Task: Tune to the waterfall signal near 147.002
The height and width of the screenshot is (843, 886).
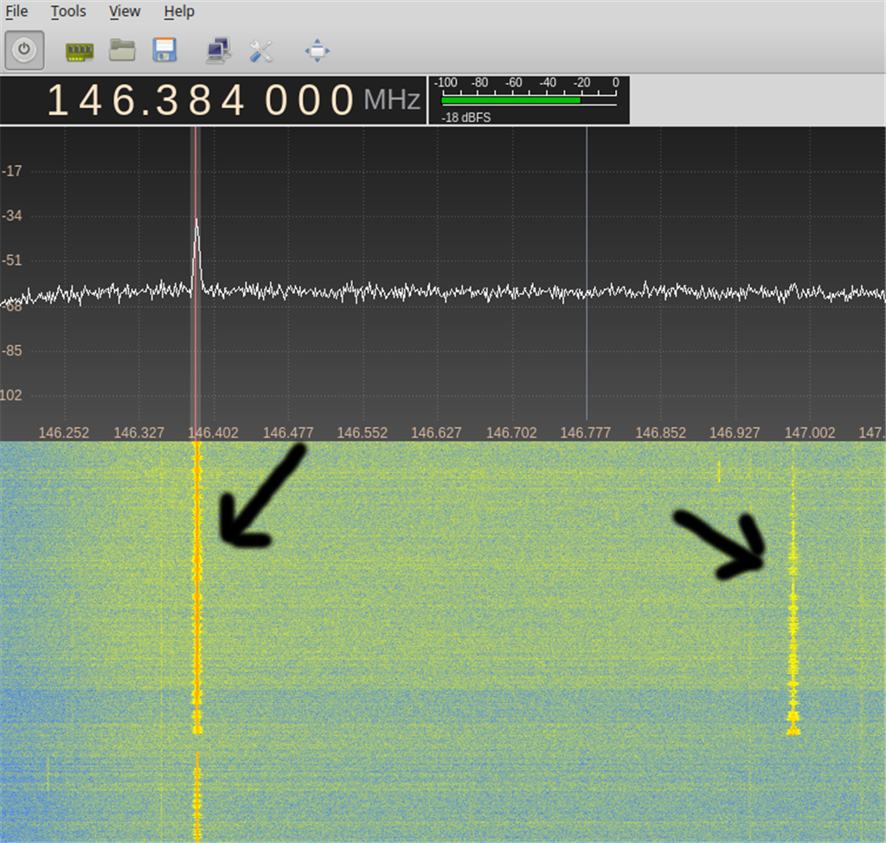Action: click(793, 623)
